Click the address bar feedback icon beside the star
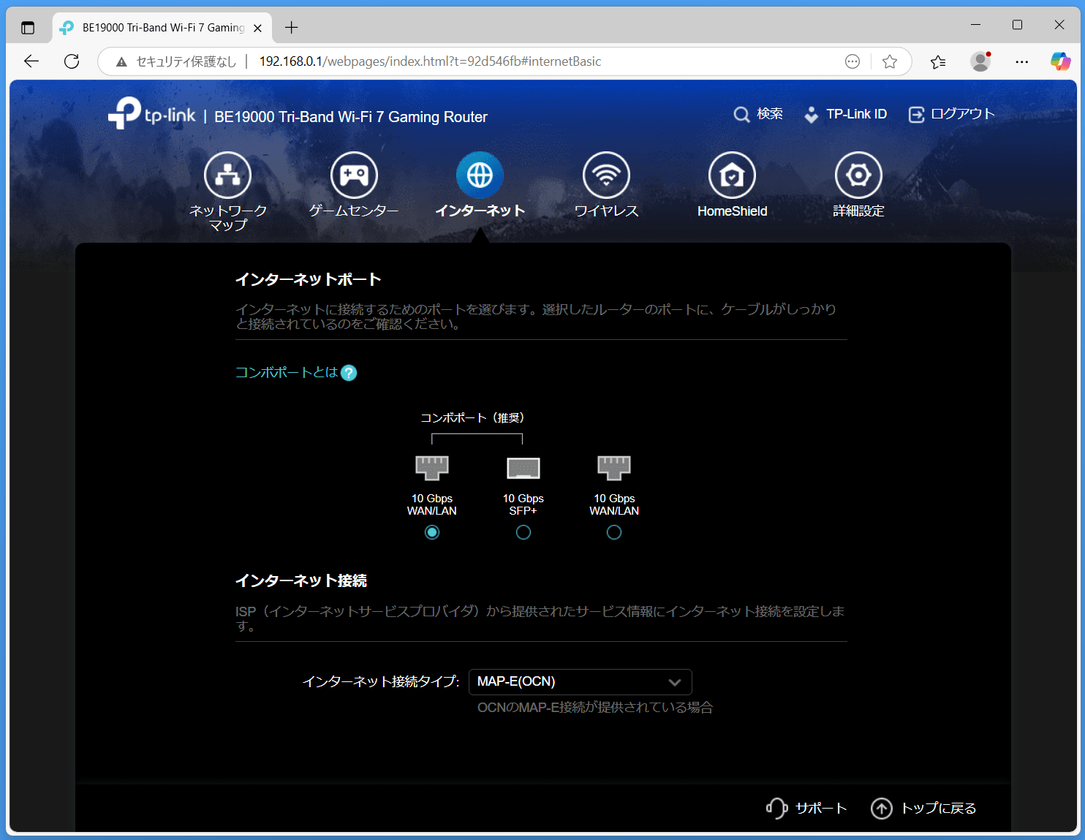The height and width of the screenshot is (840, 1085). [852, 61]
